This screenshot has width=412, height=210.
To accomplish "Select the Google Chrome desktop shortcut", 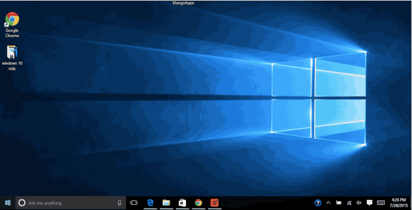I will point(12,25).
